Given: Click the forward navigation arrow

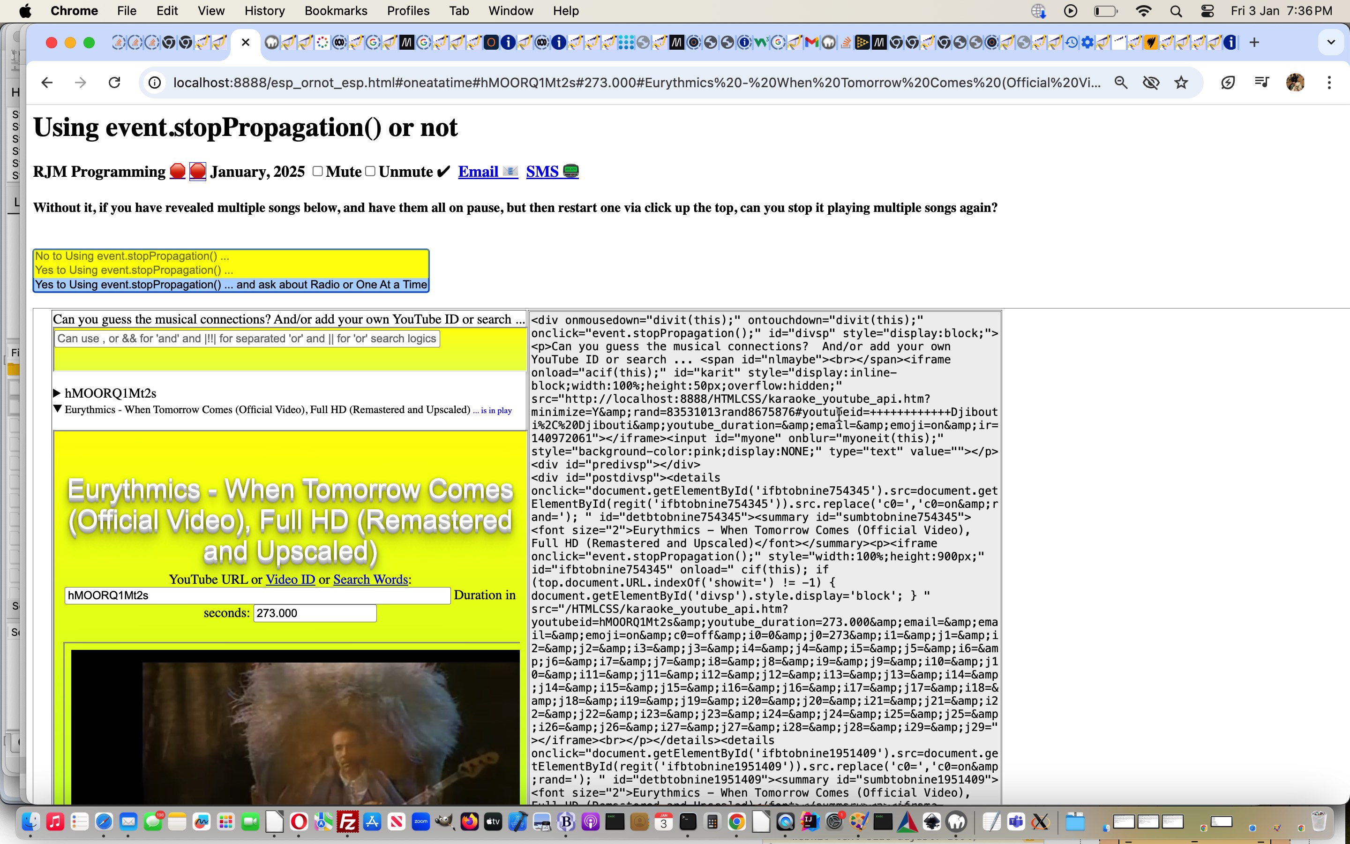Looking at the screenshot, I should (81, 83).
